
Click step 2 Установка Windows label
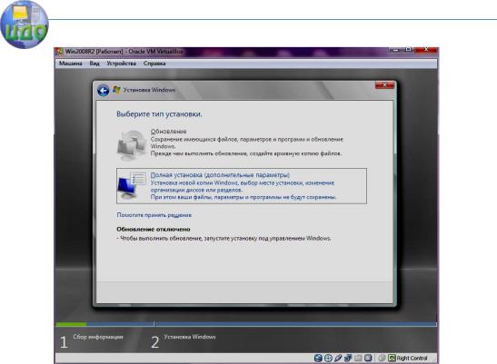click(190, 337)
